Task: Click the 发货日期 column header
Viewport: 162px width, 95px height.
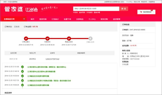Action: click(x=13, y=53)
